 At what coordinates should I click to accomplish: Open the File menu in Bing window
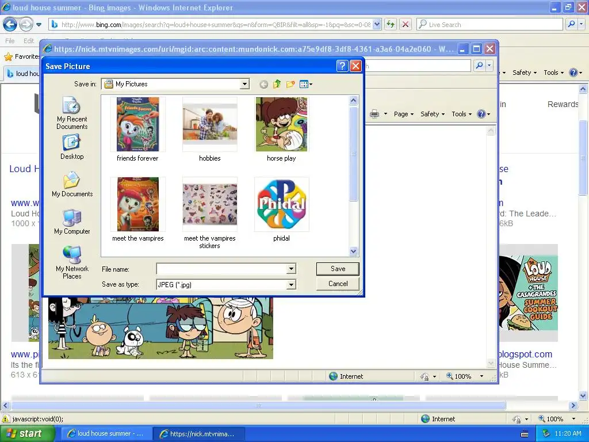click(10, 41)
